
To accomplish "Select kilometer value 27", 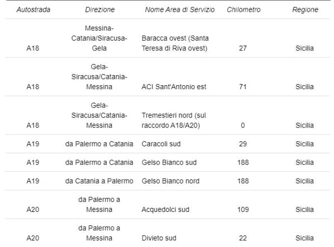I will pos(243,48).
